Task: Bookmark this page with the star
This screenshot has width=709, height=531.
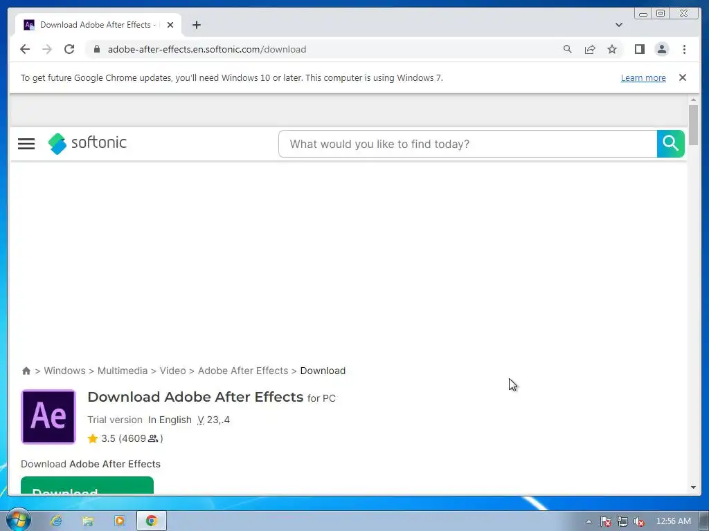Action: click(x=612, y=49)
